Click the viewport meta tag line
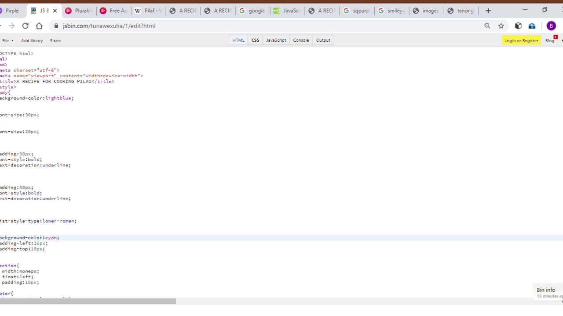This screenshot has height=316, width=563. coord(71,75)
